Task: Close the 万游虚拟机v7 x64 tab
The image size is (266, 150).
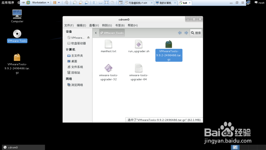Action: (152, 3)
